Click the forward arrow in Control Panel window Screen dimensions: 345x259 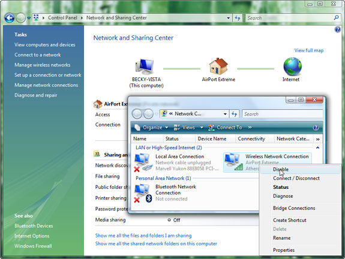tap(21, 18)
